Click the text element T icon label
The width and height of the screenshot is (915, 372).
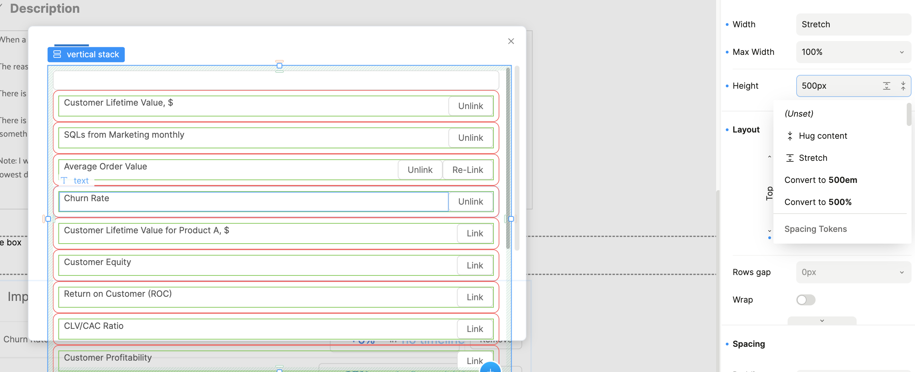(x=64, y=181)
